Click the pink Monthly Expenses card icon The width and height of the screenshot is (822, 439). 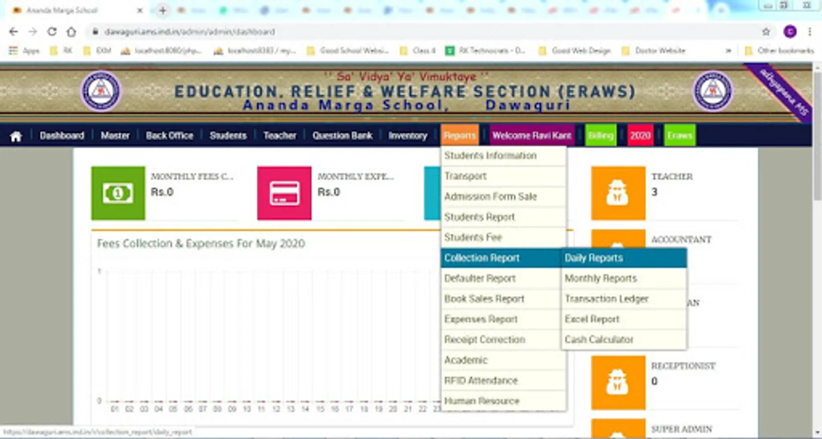click(x=284, y=193)
